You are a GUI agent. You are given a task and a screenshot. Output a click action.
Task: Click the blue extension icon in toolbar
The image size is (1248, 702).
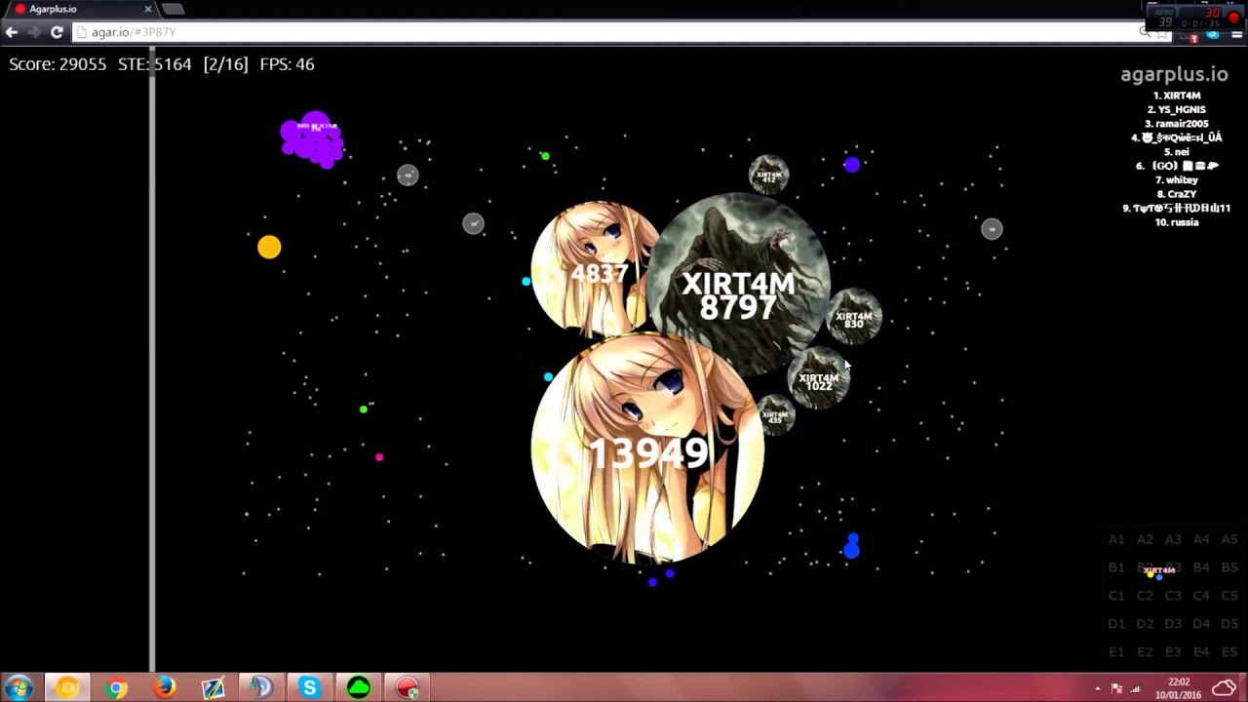point(1213,34)
